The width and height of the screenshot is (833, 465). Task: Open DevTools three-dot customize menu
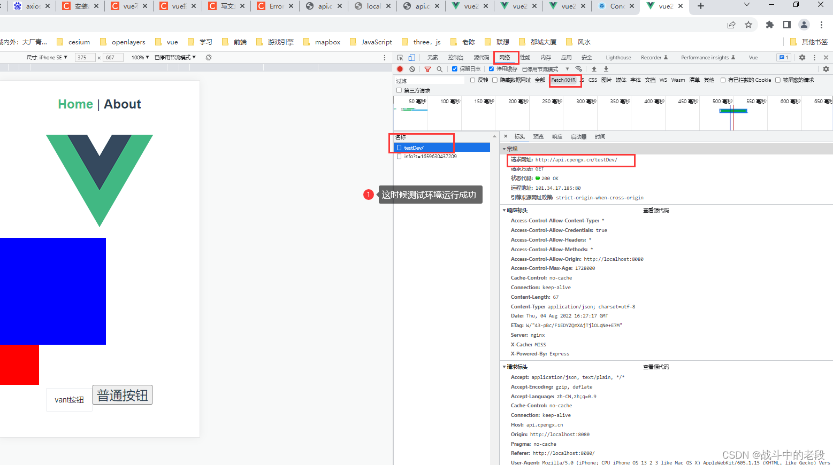814,58
